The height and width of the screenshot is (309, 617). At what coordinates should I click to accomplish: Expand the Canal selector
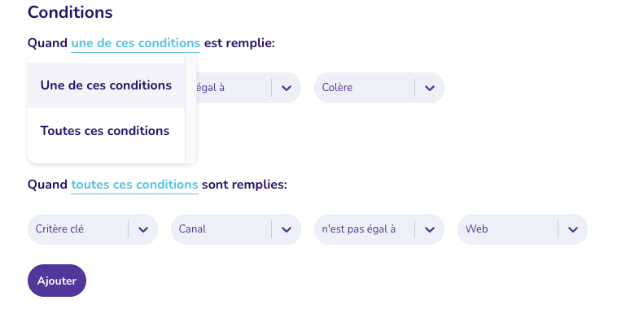click(x=236, y=229)
